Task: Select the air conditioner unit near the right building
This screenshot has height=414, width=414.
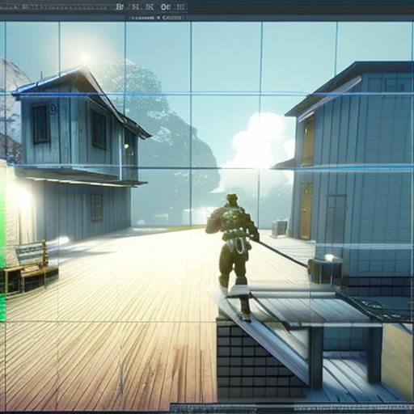Action: coord(280,228)
